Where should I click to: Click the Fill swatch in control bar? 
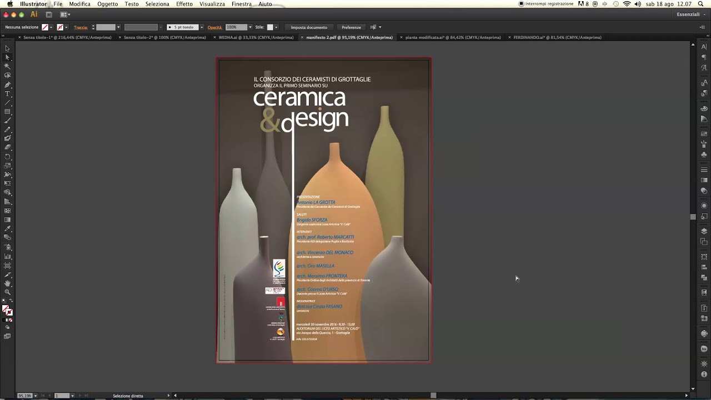coord(45,27)
